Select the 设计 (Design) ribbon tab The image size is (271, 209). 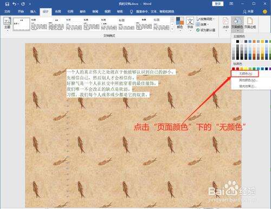pyautogui.click(x=46, y=11)
